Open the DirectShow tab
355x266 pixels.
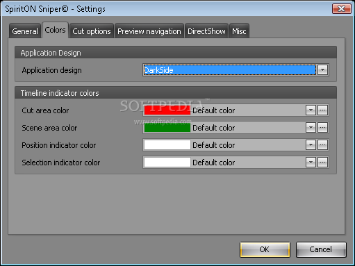coord(206,31)
